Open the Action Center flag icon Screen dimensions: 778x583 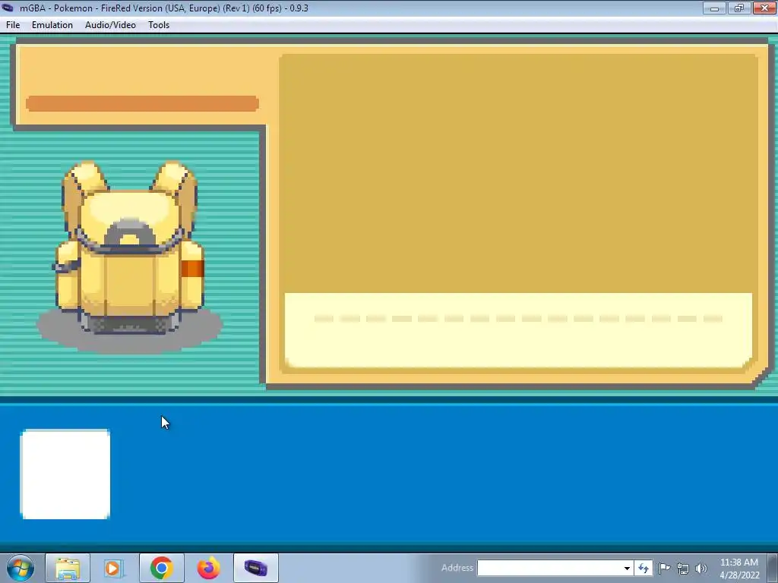point(664,568)
